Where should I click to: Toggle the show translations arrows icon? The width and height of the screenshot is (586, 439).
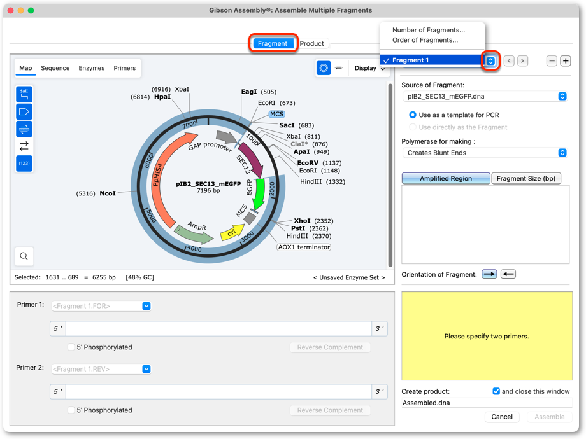tap(24, 146)
